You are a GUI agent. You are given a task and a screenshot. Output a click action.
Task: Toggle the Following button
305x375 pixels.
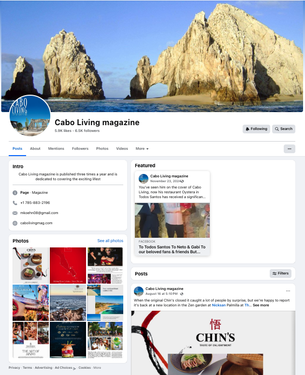pos(256,129)
